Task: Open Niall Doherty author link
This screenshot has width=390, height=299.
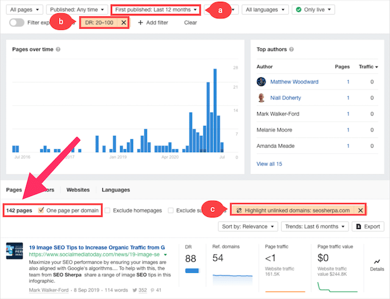Action: click(286, 97)
